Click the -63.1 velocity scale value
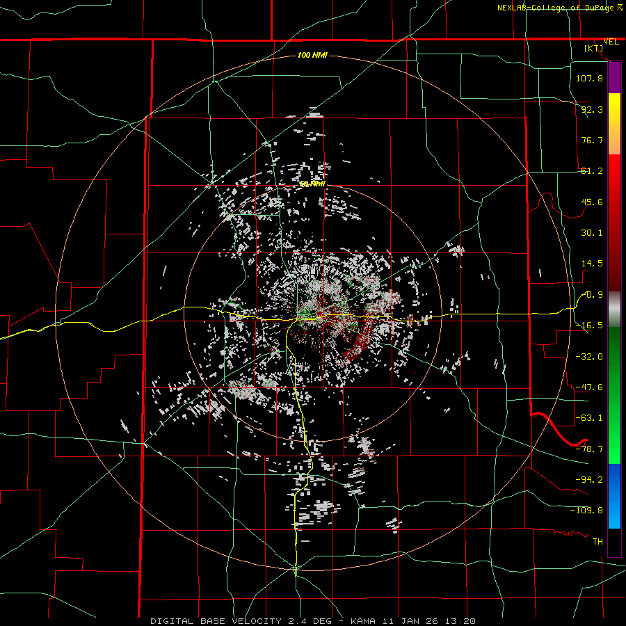This screenshot has height=626, width=626. point(589,418)
